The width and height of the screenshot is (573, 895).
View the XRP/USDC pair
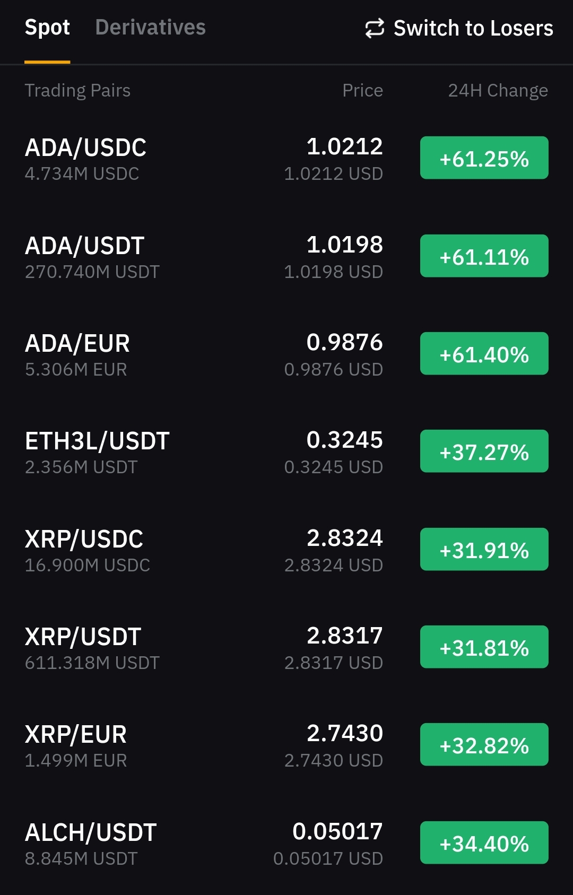coord(84,540)
